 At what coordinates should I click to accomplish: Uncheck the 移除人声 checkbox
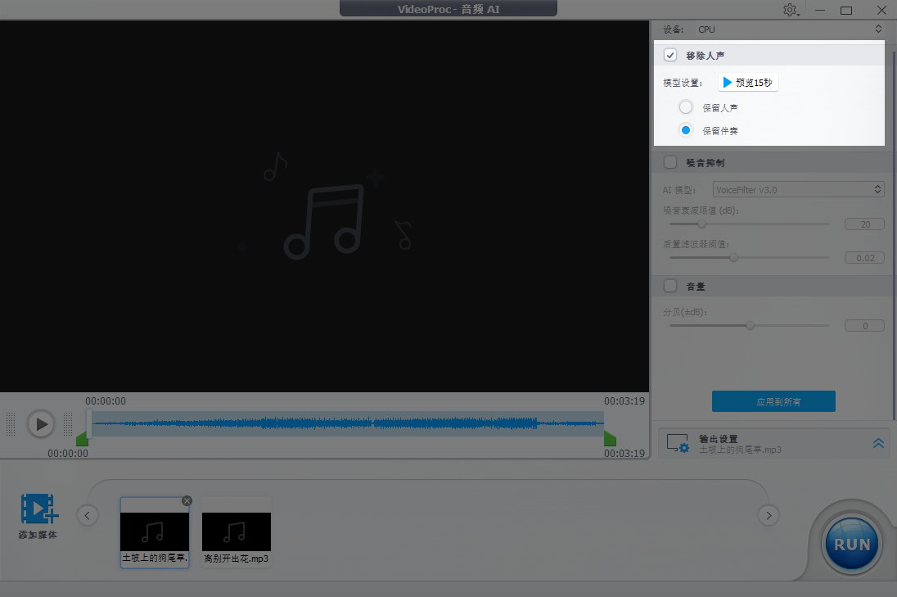[x=670, y=56]
